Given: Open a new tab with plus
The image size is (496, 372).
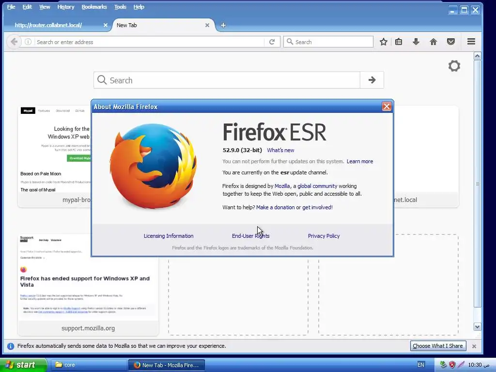Looking at the screenshot, I should (x=223, y=25).
